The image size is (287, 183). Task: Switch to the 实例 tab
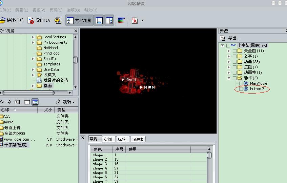tap(108, 139)
